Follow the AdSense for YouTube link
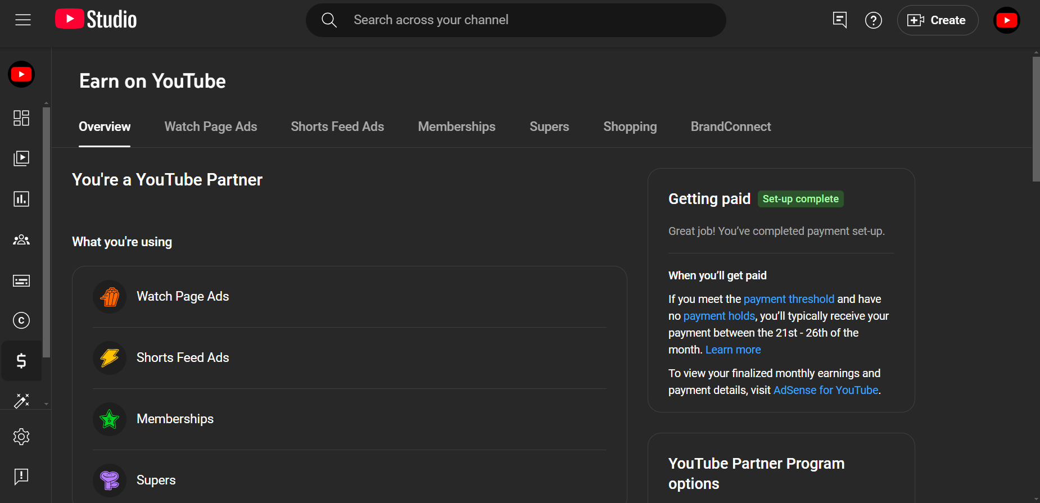The height and width of the screenshot is (503, 1040). coord(825,390)
